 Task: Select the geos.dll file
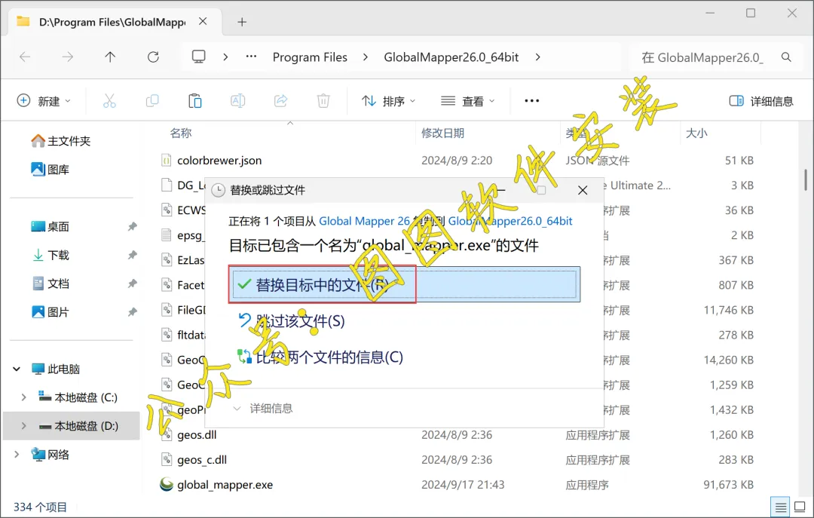pyautogui.click(x=197, y=435)
